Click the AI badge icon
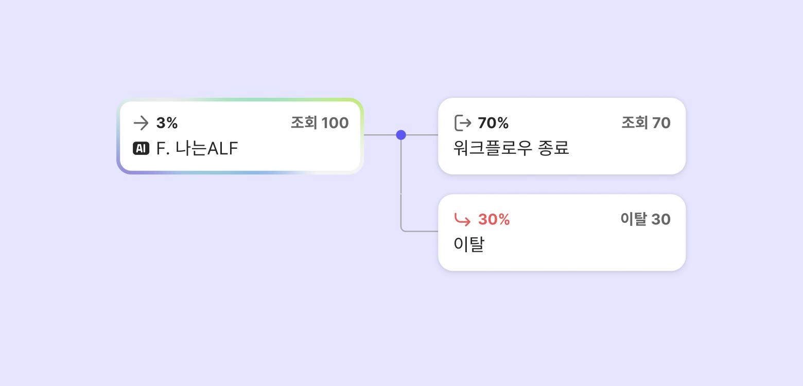The image size is (803, 386). tap(141, 149)
